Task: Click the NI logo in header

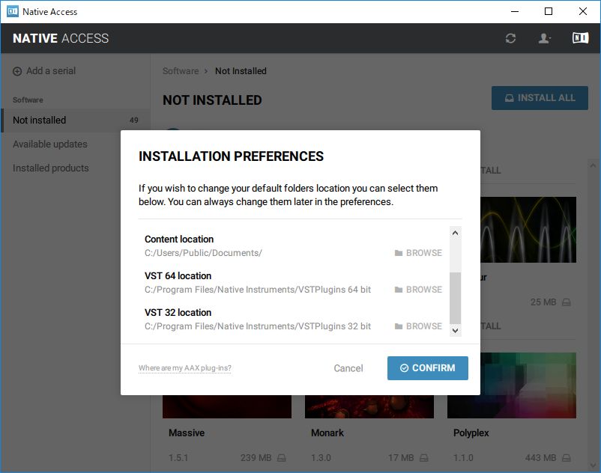Action: pyautogui.click(x=580, y=38)
